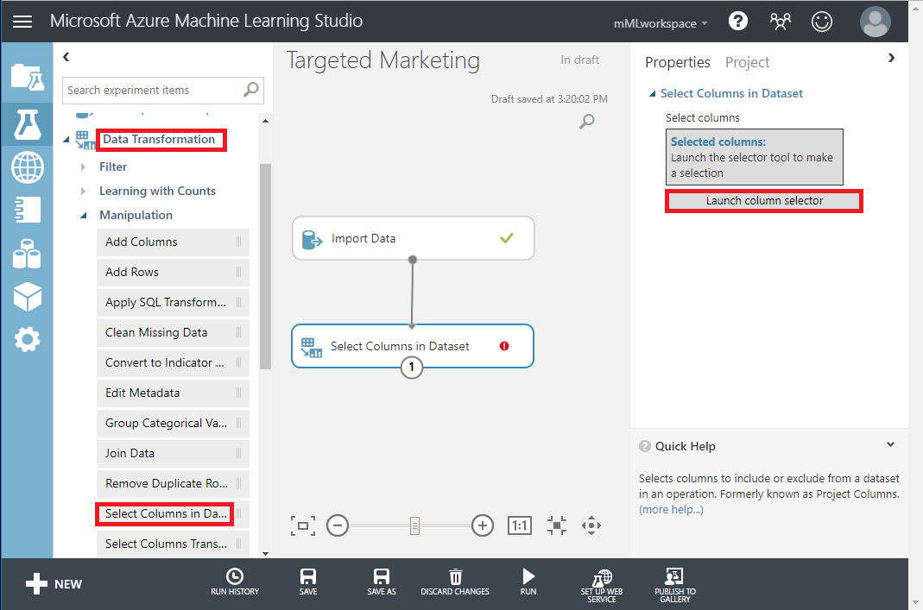The image size is (923, 610).
Task: Collapse the Manipulation category
Action: pyautogui.click(x=84, y=216)
